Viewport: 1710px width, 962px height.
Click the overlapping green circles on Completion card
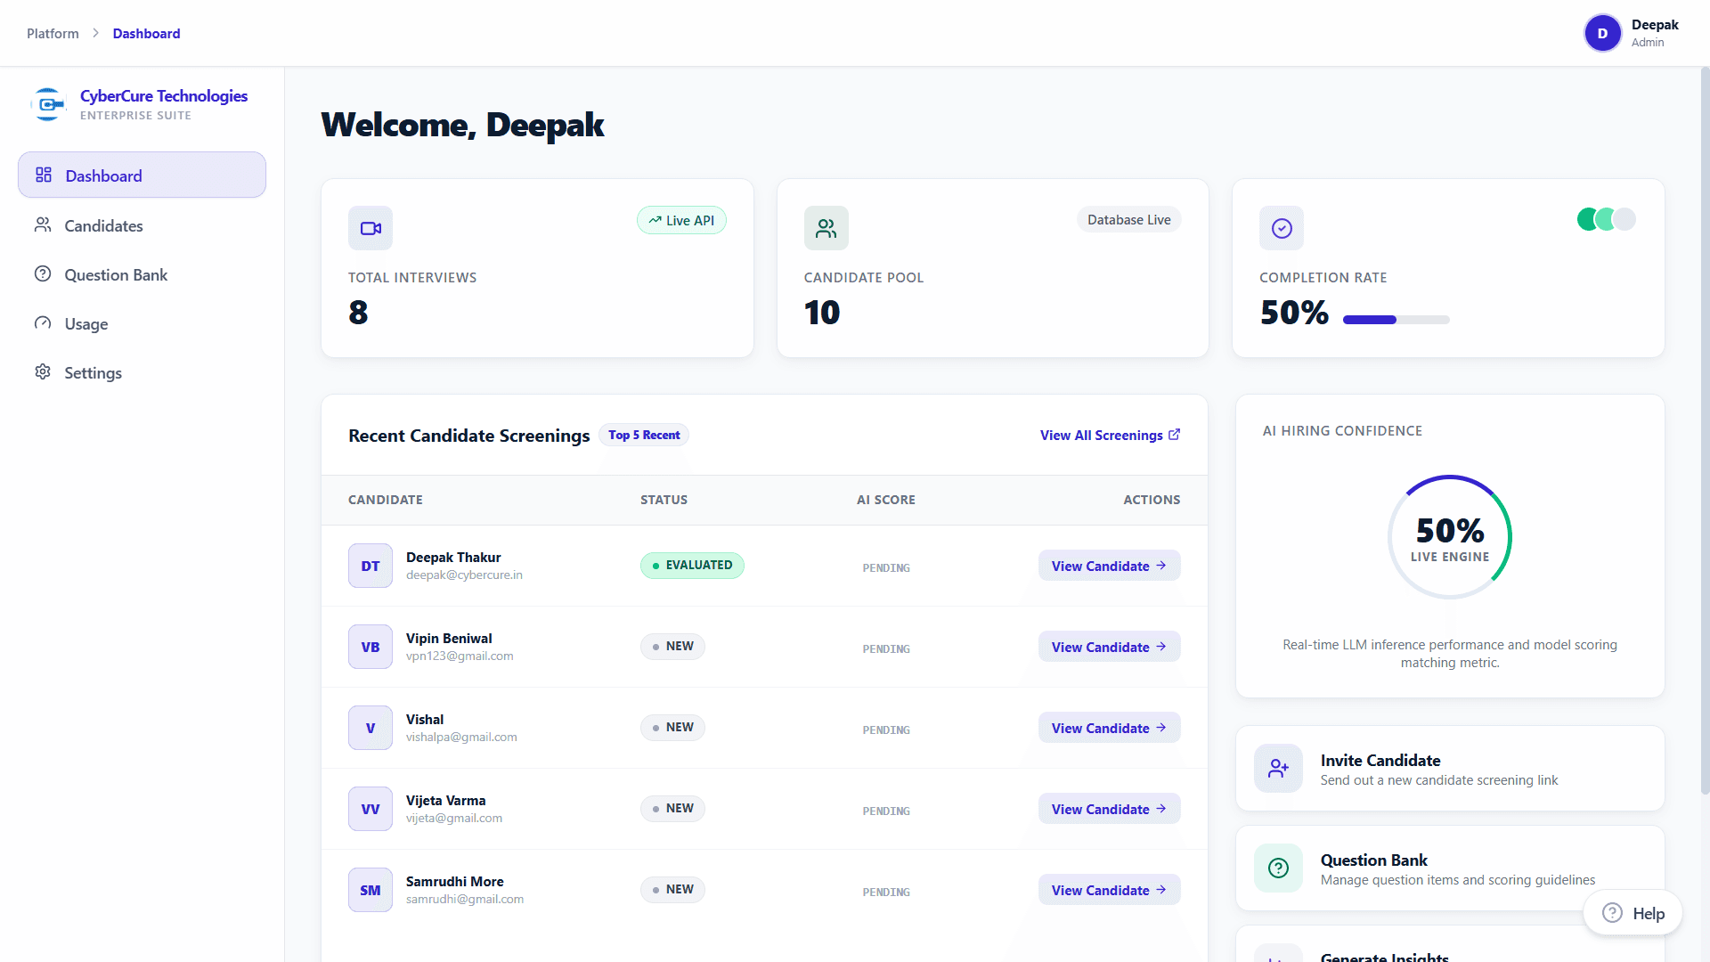coord(1606,219)
